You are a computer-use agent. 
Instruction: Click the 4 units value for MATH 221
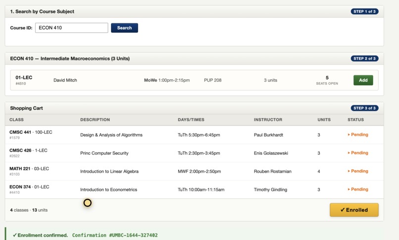tap(319, 171)
